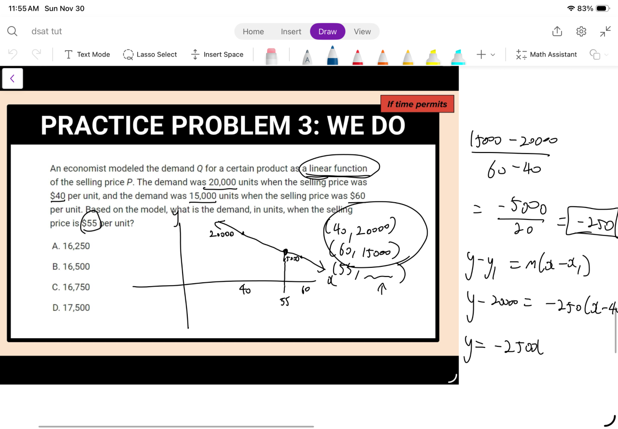Open the shapes tool dropdown
Image resolution: width=618 pixels, height=429 pixels.
(599, 55)
